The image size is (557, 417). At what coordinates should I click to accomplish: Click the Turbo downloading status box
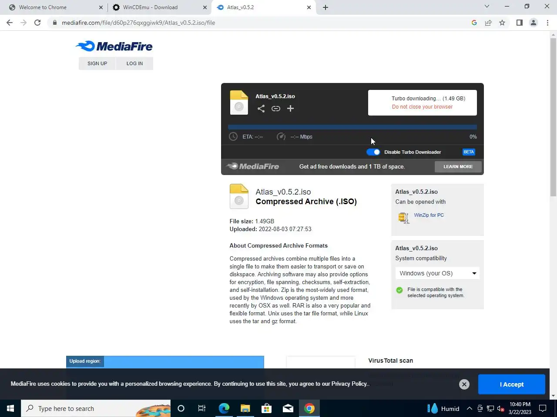point(423,103)
